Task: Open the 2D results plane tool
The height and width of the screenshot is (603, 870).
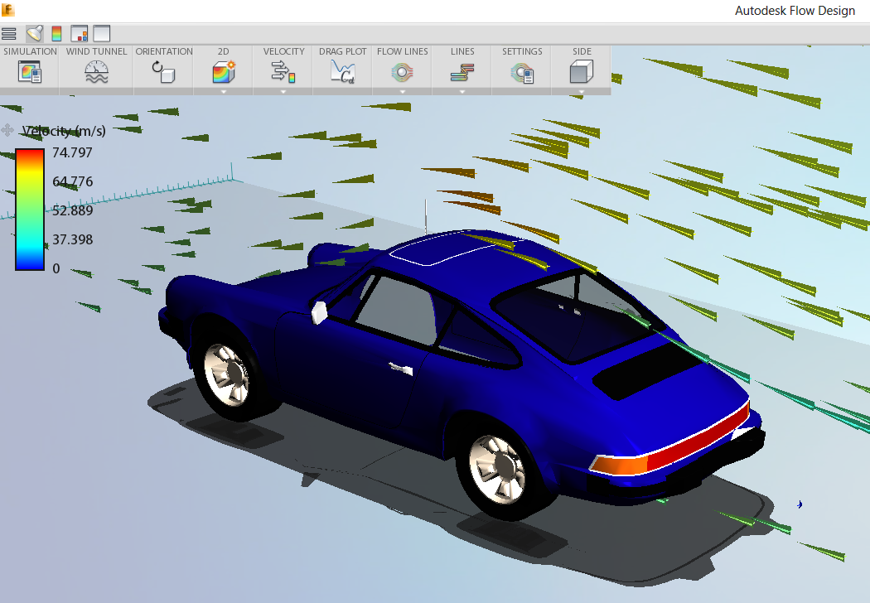Action: 223,72
